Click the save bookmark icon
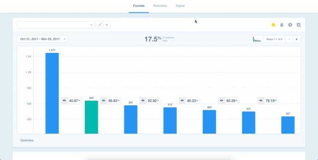The image size is (318, 160). (x=298, y=25)
